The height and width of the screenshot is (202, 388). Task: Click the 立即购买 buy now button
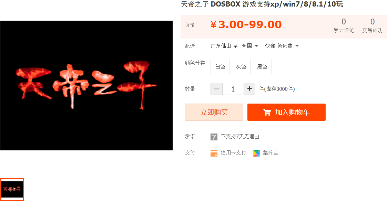[x=214, y=112]
